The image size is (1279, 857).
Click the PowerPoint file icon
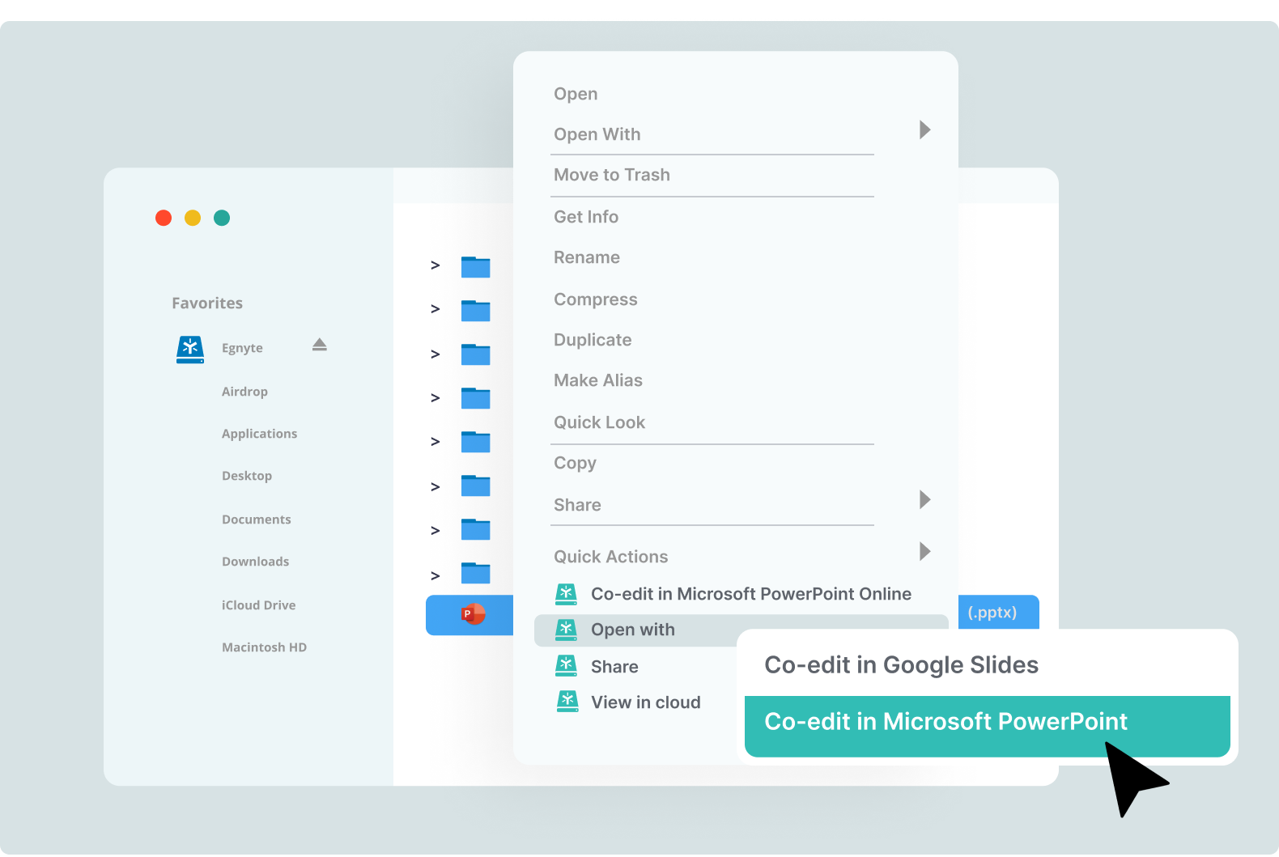[x=473, y=614]
